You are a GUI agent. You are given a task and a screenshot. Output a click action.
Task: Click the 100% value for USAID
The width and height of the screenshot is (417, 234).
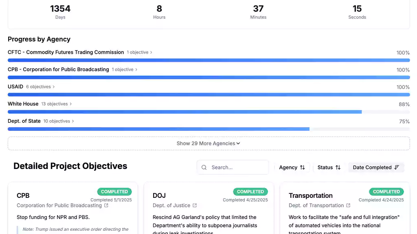tap(403, 87)
